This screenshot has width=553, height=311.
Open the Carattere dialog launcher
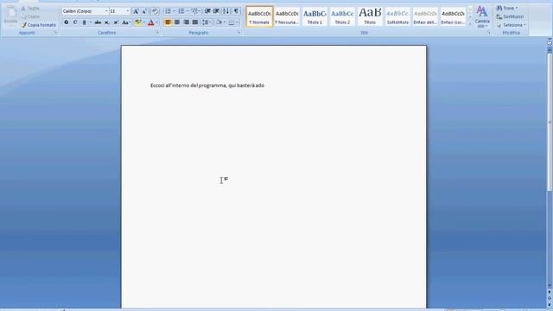coord(157,33)
